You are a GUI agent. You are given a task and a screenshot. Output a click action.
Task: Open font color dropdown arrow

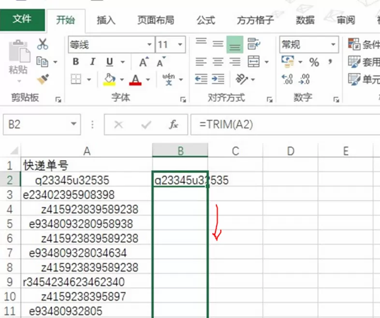pos(148,79)
